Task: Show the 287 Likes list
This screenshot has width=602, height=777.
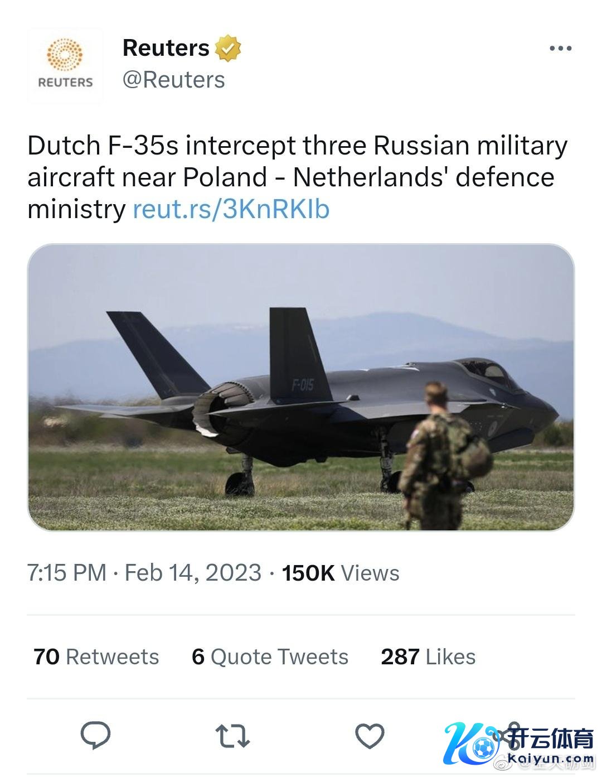Action: click(428, 657)
